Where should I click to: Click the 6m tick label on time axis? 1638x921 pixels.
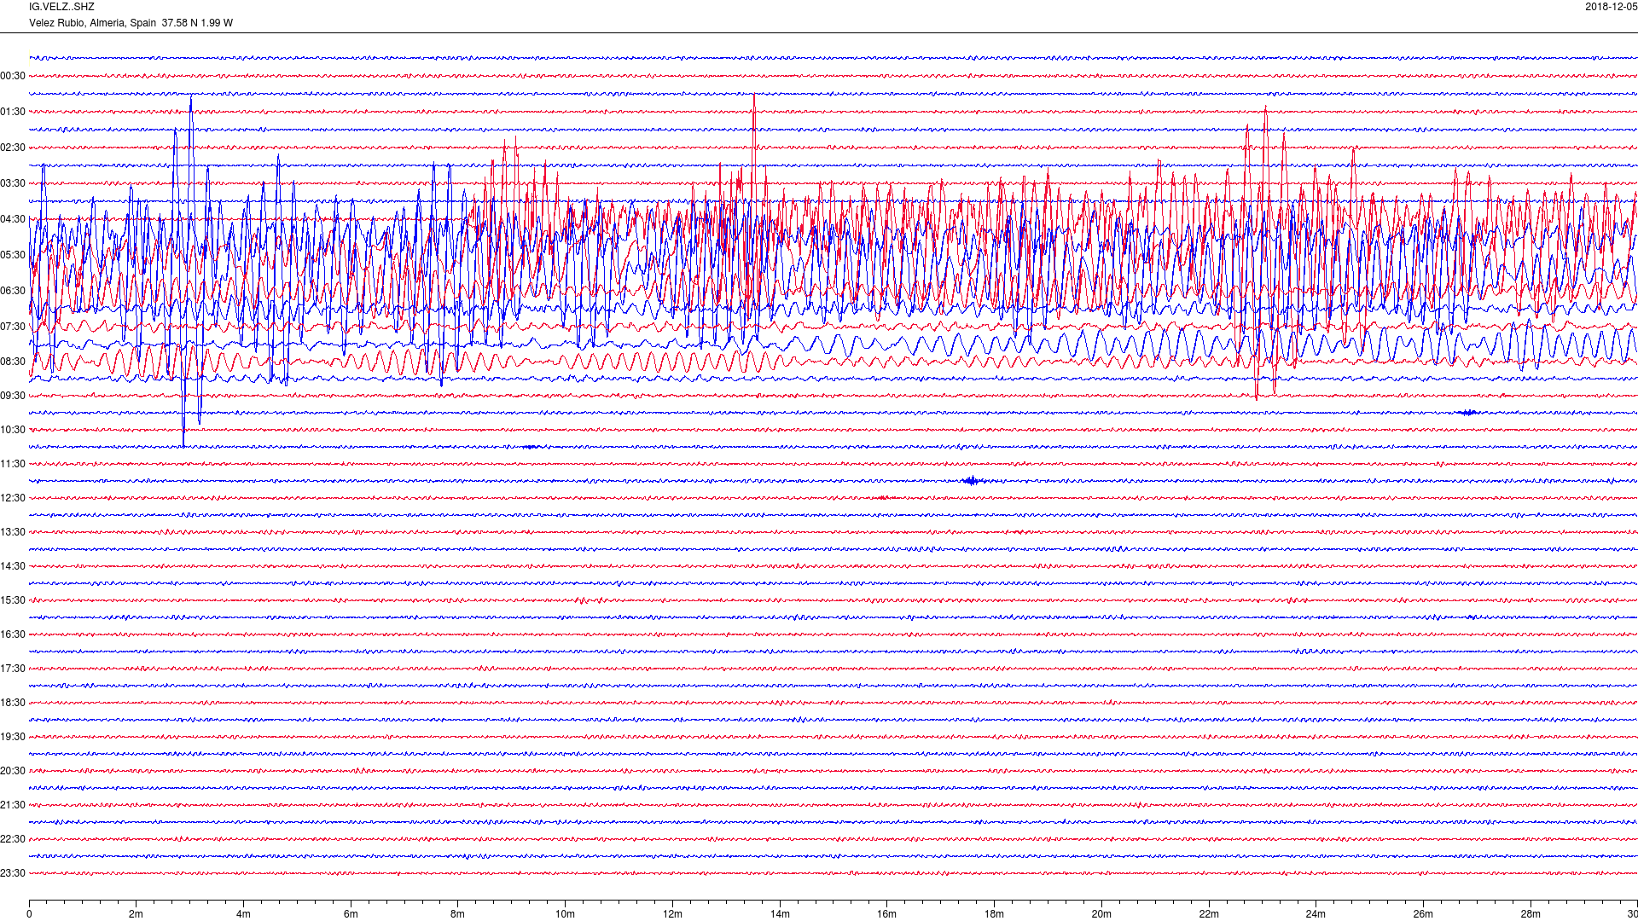[x=351, y=914]
